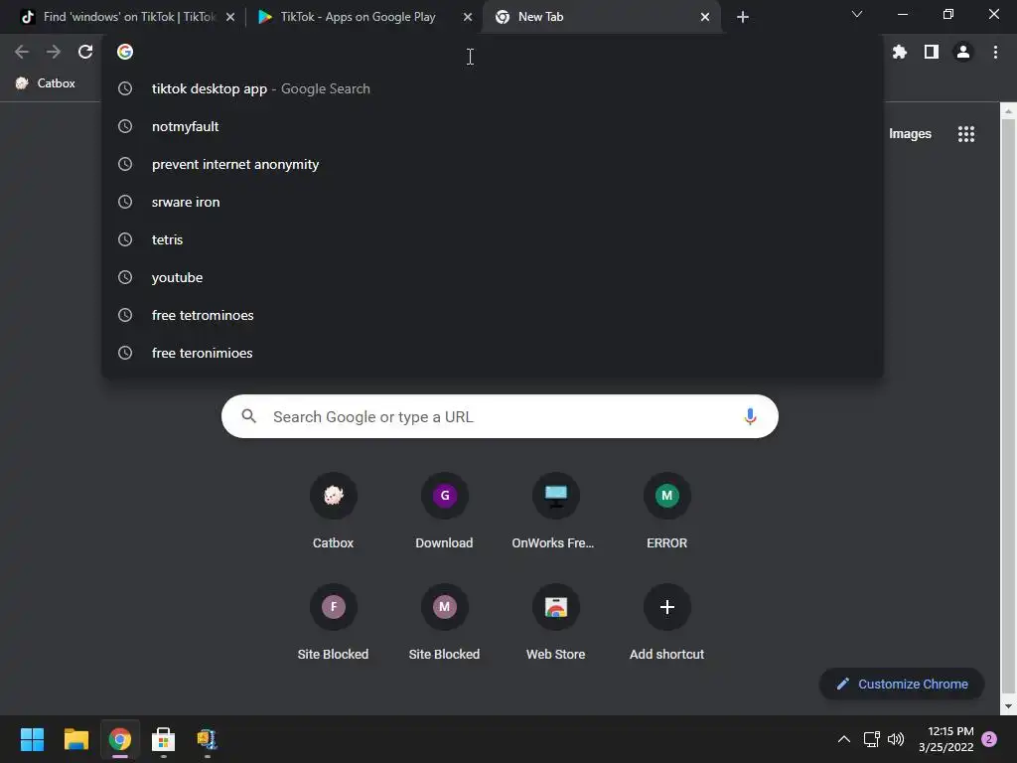
Task: Open Microsoft Store from the taskbar
Action: [x=164, y=739]
